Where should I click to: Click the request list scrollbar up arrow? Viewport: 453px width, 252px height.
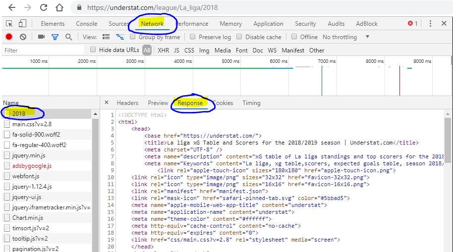click(x=95, y=114)
